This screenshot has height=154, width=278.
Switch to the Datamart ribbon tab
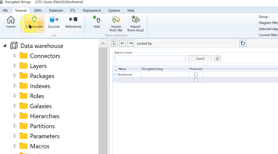click(x=56, y=10)
